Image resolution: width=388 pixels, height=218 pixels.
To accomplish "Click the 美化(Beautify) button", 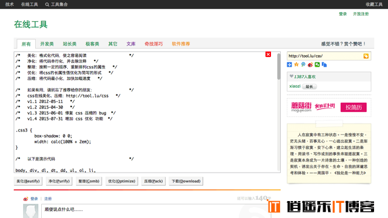I will coord(28,181).
